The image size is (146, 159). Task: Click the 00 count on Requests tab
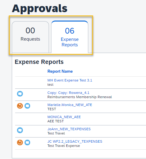[30, 30]
